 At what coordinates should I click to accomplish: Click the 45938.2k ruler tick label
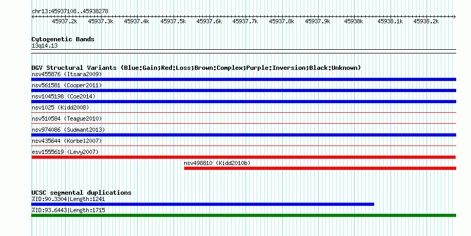(x=426, y=21)
